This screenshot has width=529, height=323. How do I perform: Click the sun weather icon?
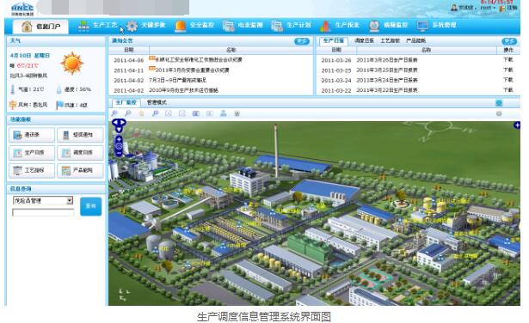coord(72,64)
